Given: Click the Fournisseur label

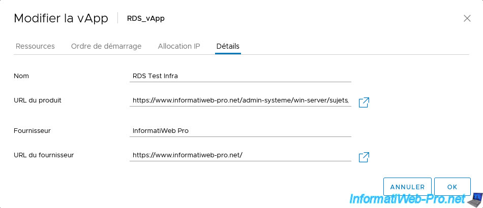Looking at the screenshot, I should 32,130.
